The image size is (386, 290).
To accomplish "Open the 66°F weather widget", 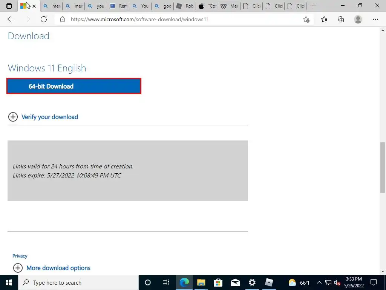I will pos(299,282).
